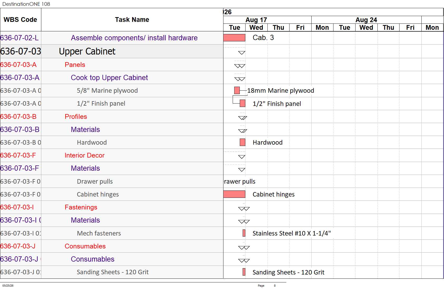Click WBS code 636-07-03
This screenshot has height=289, width=444.
tap(21, 51)
